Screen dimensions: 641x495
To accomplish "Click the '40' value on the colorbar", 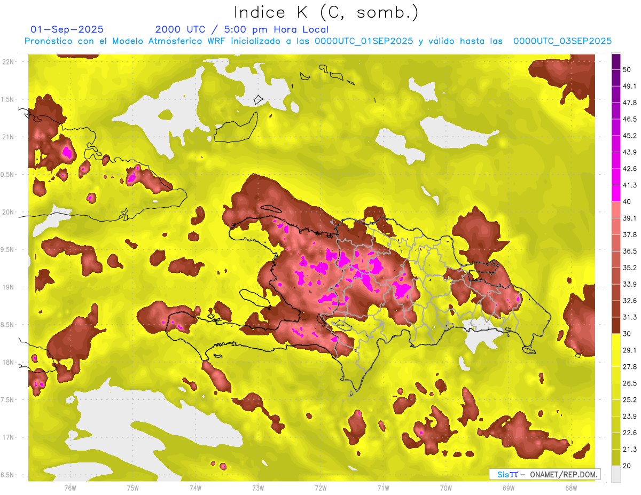I will [x=628, y=202].
